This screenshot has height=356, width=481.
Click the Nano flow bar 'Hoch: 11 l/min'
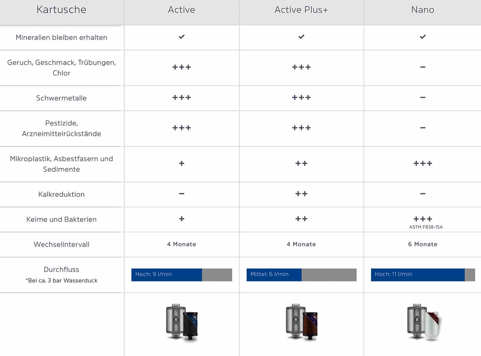(x=418, y=275)
